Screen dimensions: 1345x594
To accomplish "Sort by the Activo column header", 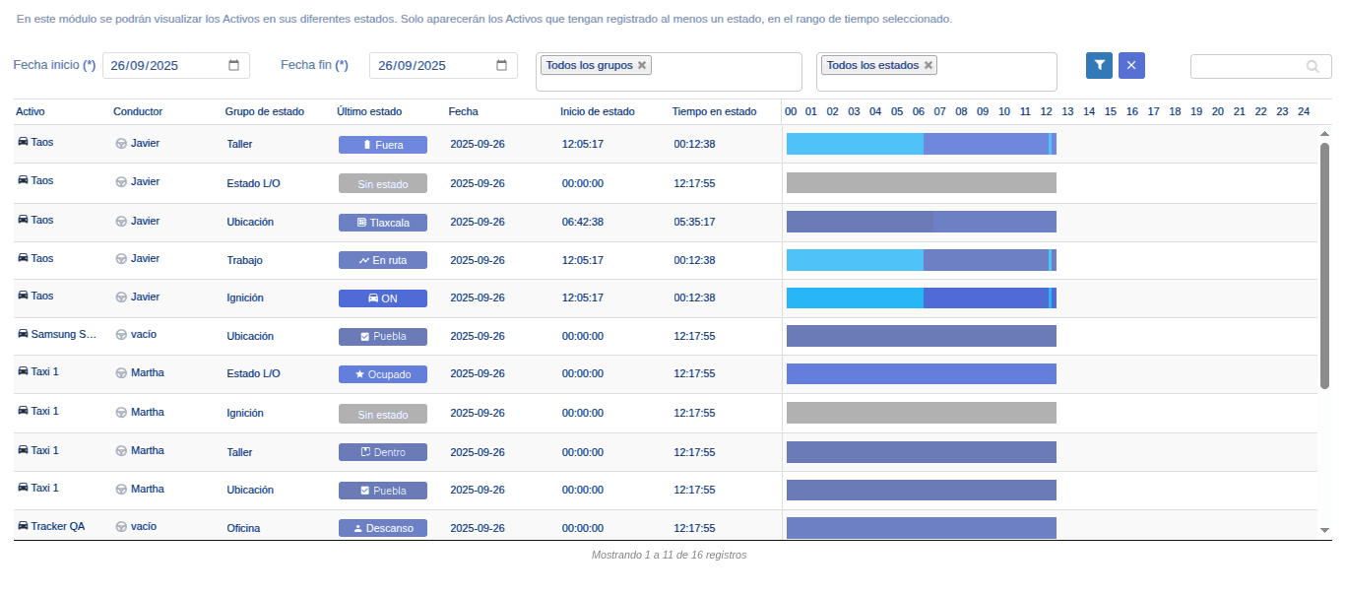I will [31, 111].
